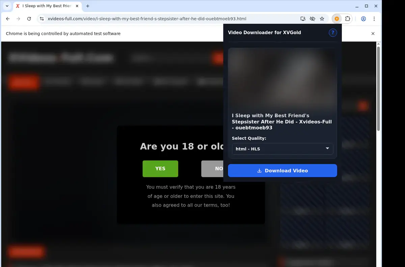Screen dimensions: 405x267
Task: Click the Select Quality label
Action: pyautogui.click(x=249, y=138)
